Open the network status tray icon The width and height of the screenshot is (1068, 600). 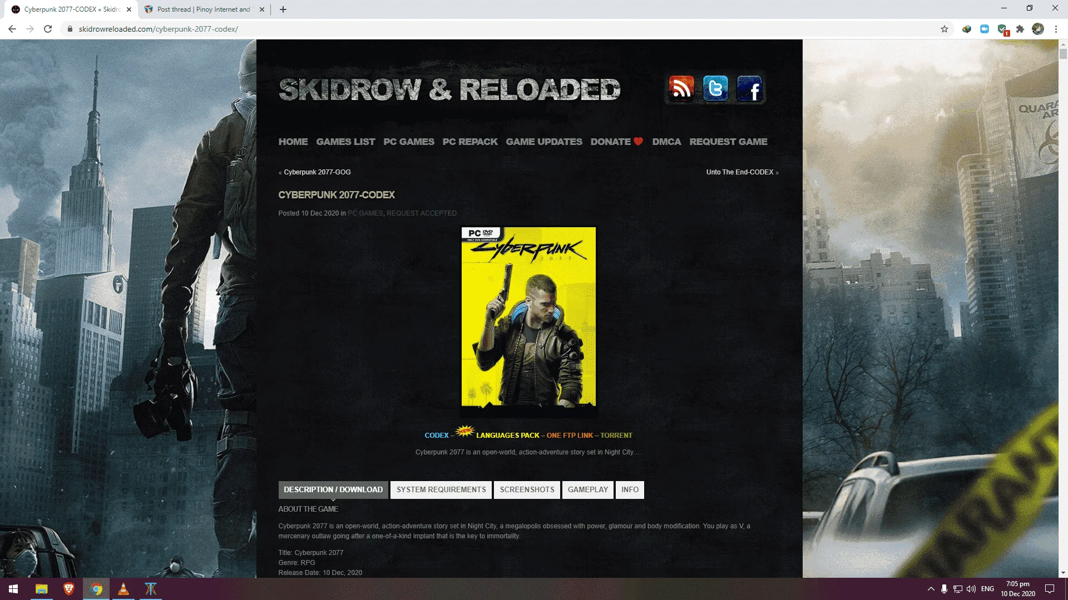pos(958,589)
